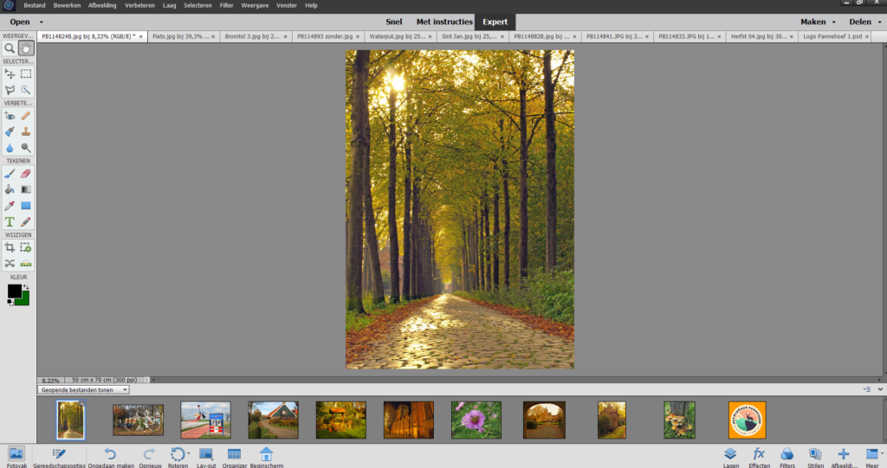Select the Red Eye removal tool
Viewport: 887px width, 468px height.
tap(10, 116)
